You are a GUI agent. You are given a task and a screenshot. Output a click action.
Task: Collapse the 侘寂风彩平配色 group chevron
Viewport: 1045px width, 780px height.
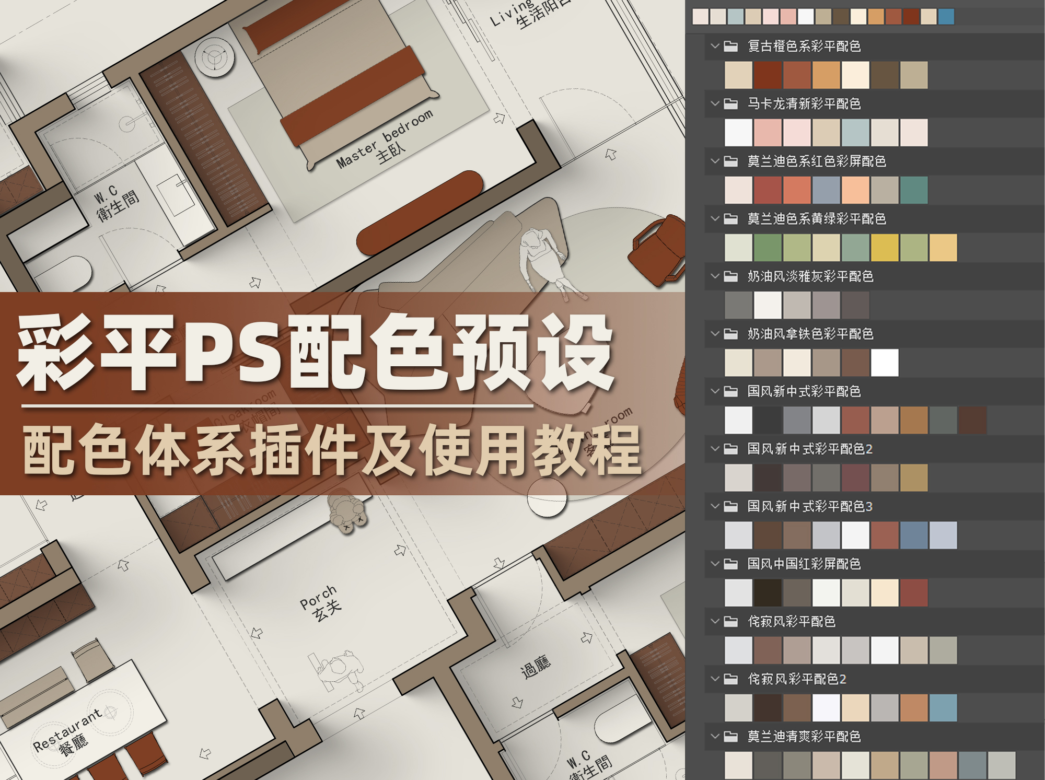click(x=715, y=621)
